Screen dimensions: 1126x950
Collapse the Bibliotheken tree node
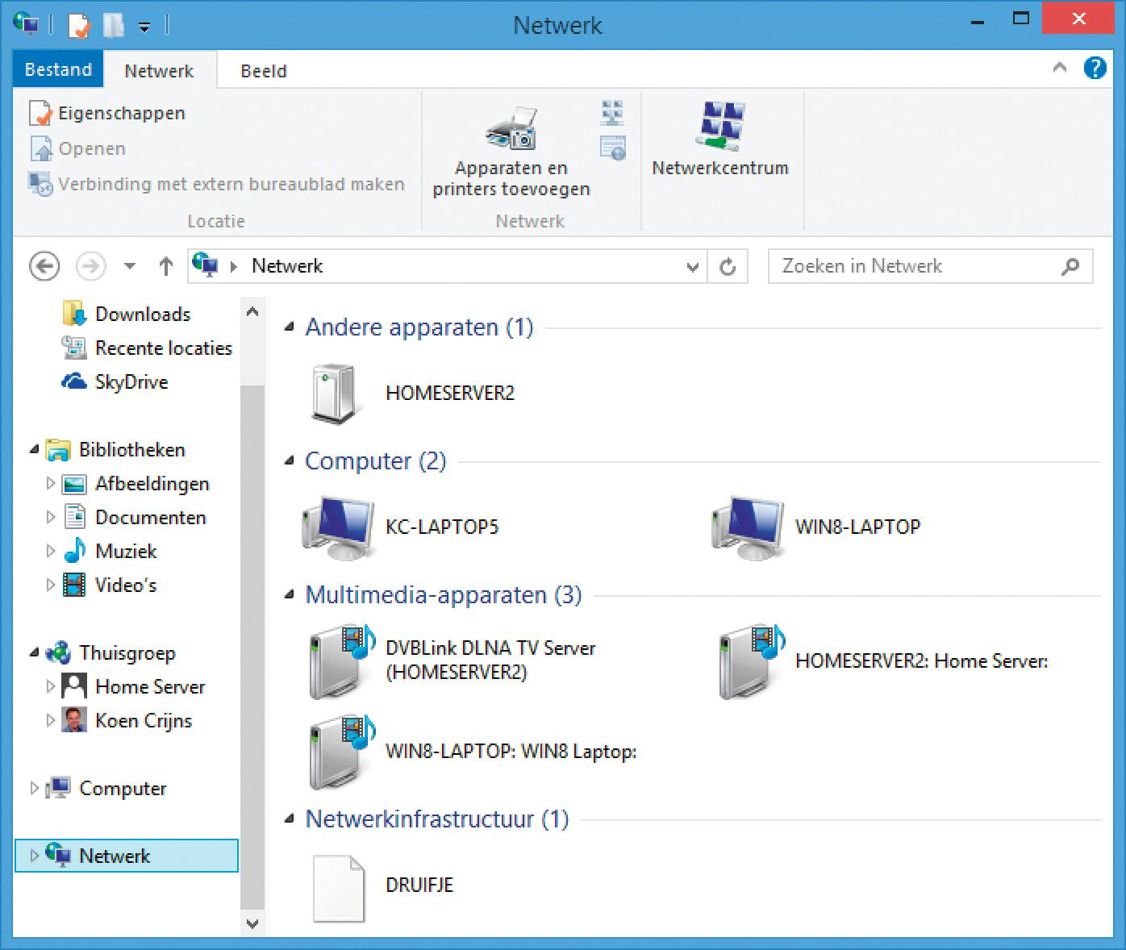[34, 449]
